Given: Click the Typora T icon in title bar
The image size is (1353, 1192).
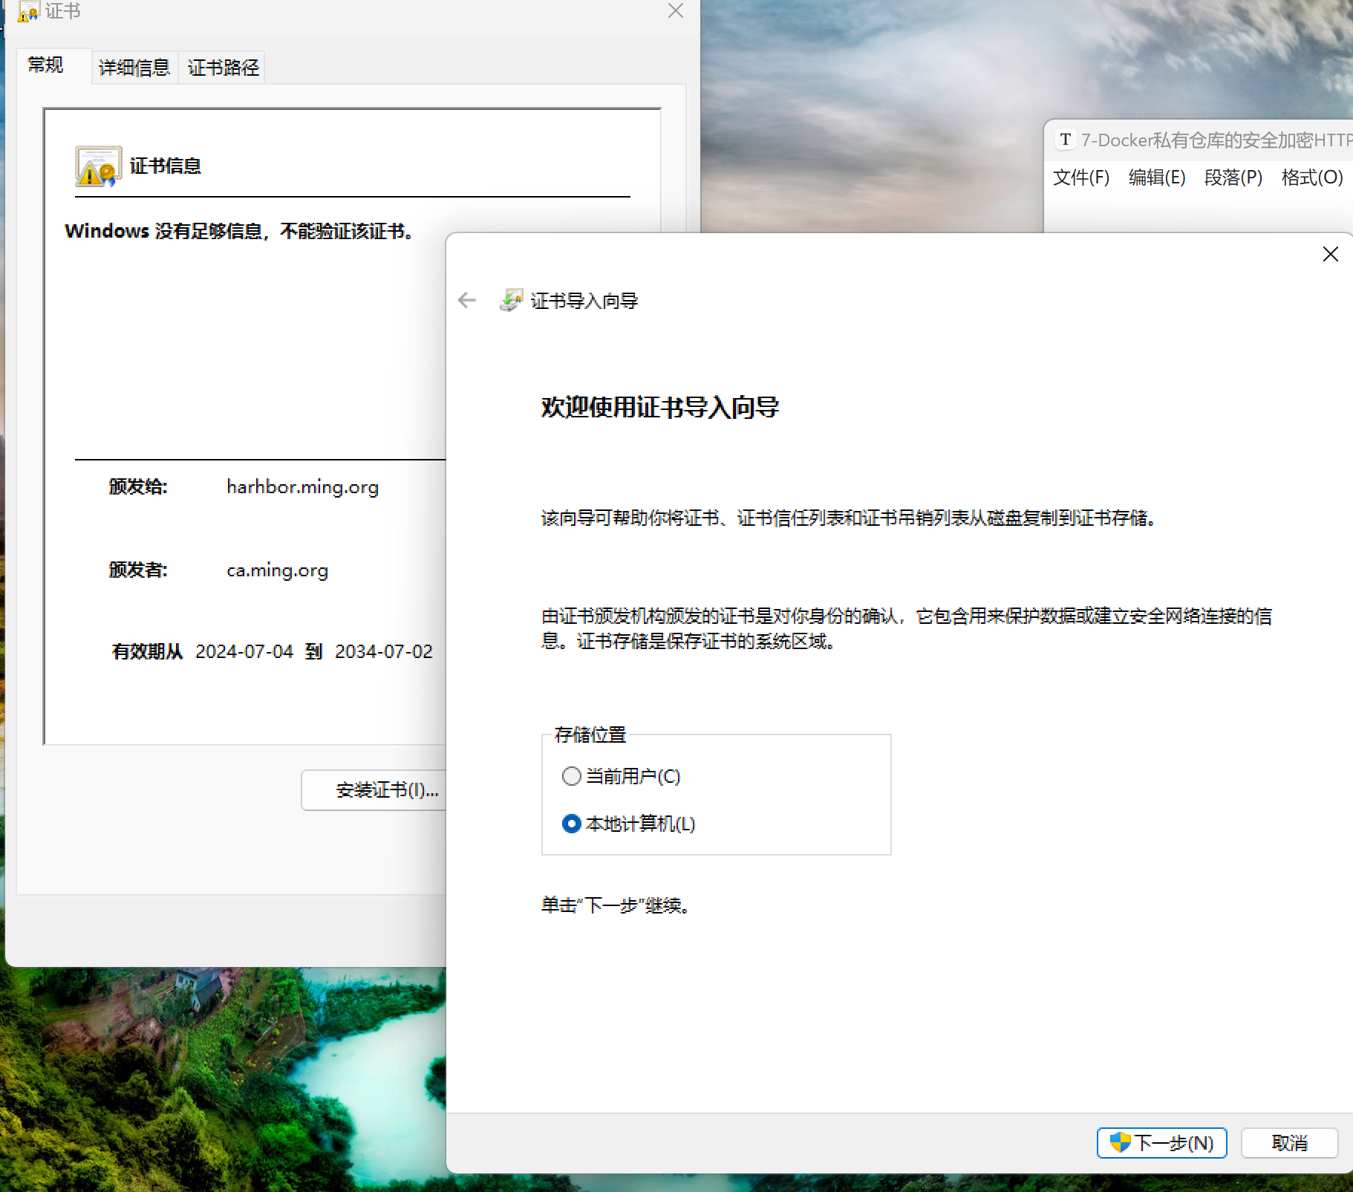Looking at the screenshot, I should click(x=1066, y=140).
